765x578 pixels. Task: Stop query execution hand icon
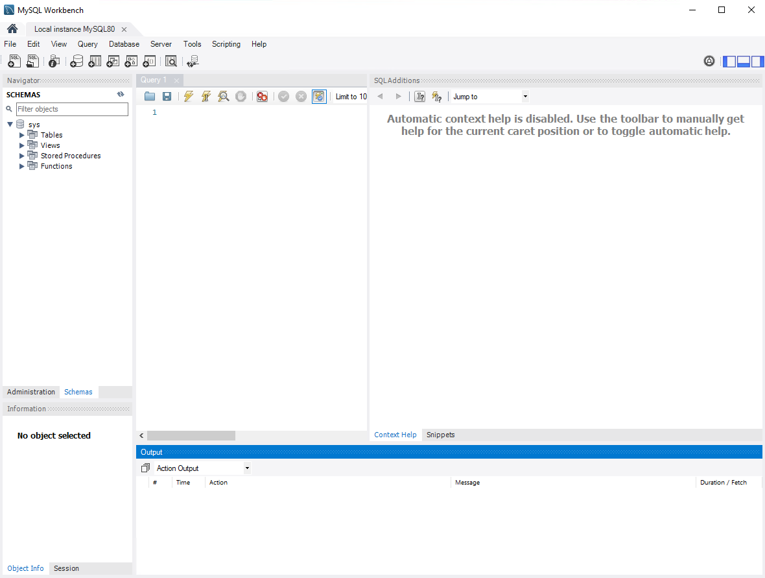(x=241, y=96)
